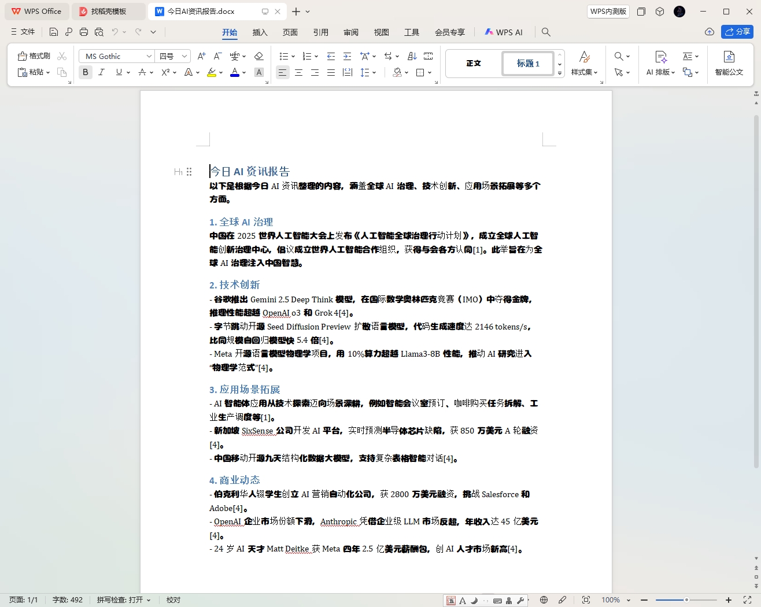761x607 pixels.
Task: Click the vertical scrollbar
Action: tap(756, 291)
